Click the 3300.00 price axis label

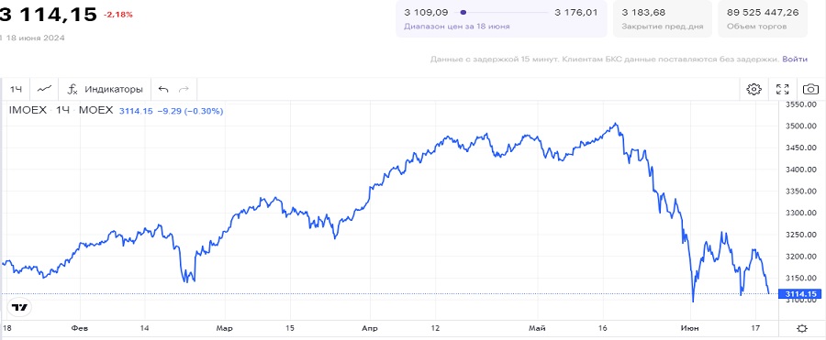[800, 214]
